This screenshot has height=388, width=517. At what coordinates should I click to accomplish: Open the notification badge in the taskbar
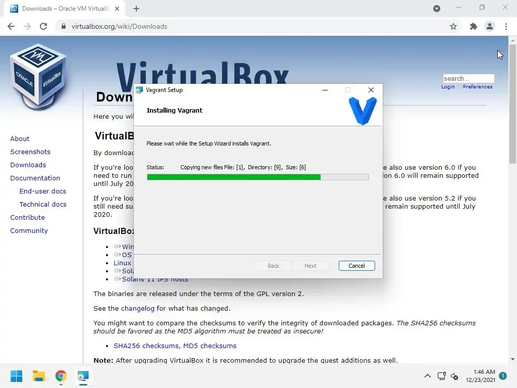(503, 375)
